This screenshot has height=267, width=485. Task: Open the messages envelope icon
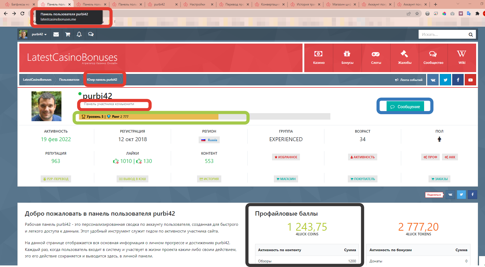[x=56, y=34]
